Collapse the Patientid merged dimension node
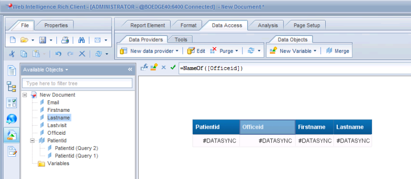Viewport: 411px width, 179px height. pyautogui.click(x=32, y=141)
